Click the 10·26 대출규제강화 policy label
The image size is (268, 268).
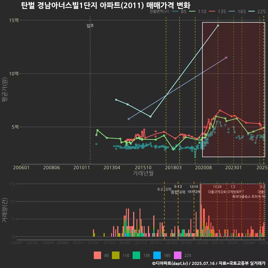pyautogui.click(x=217, y=189)
